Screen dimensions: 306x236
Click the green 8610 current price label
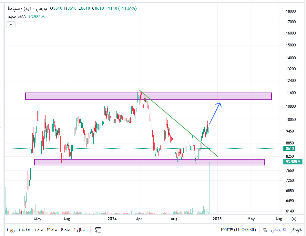click(290, 149)
